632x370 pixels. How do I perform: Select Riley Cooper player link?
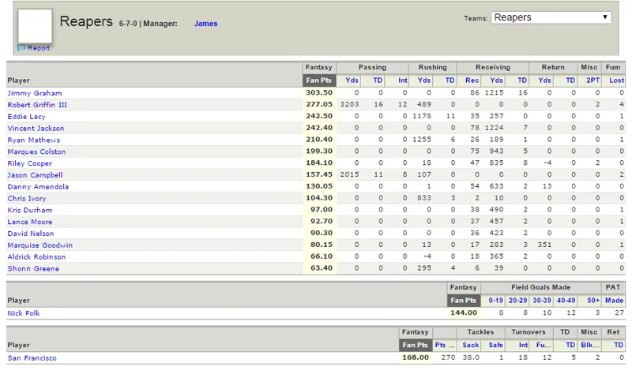tap(29, 163)
